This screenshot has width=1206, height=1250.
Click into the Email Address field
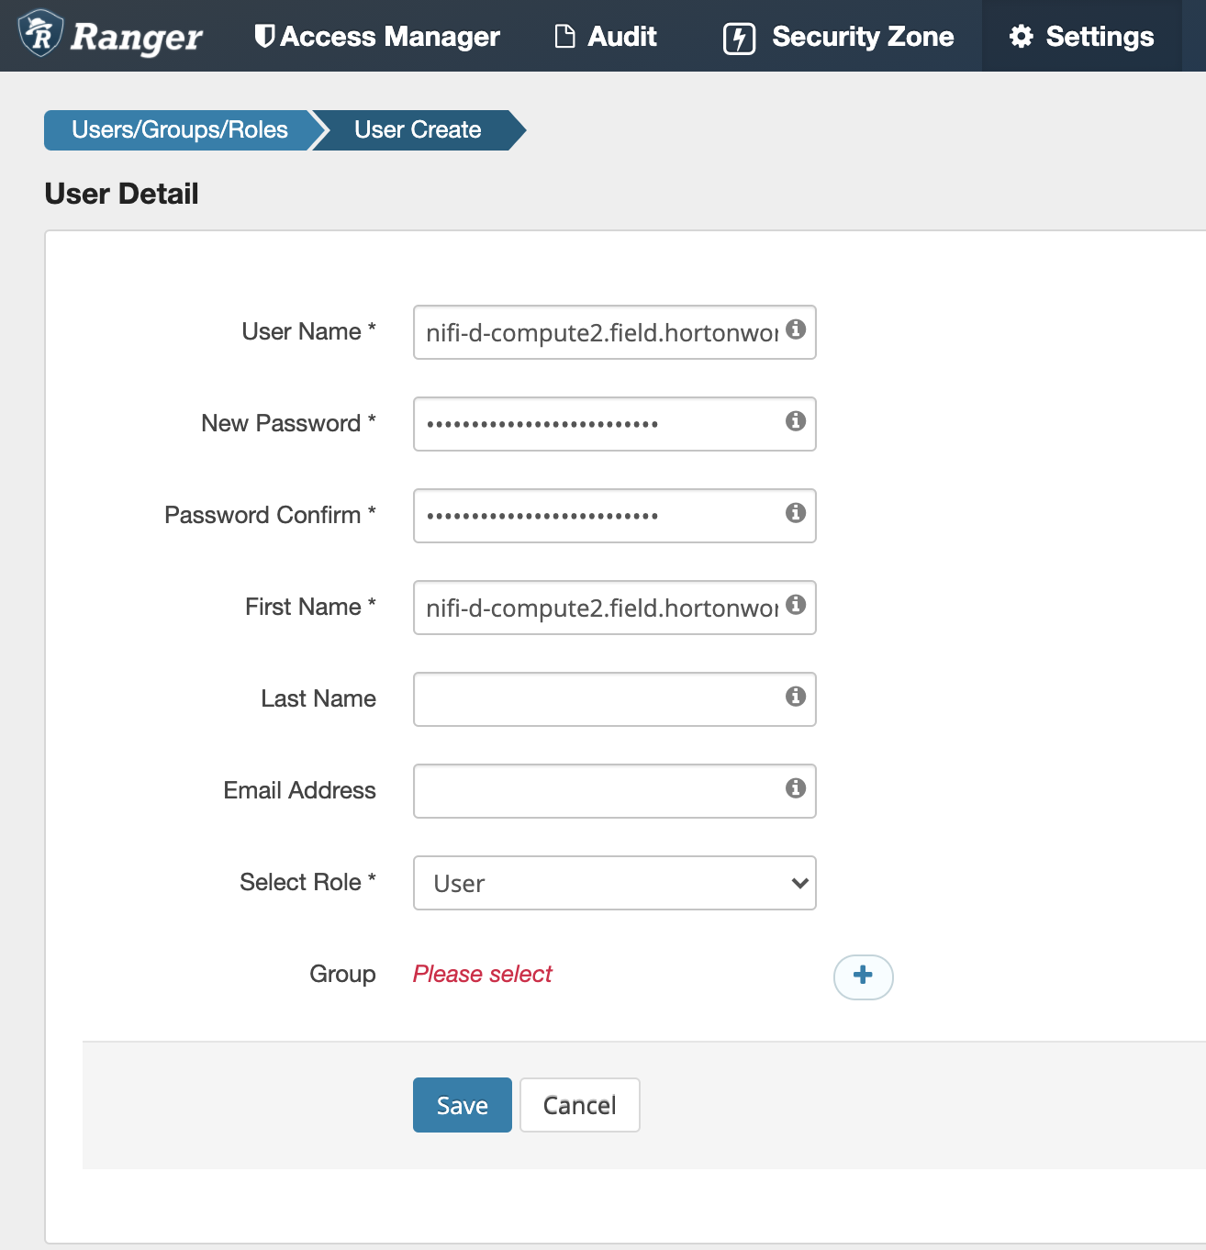point(597,791)
